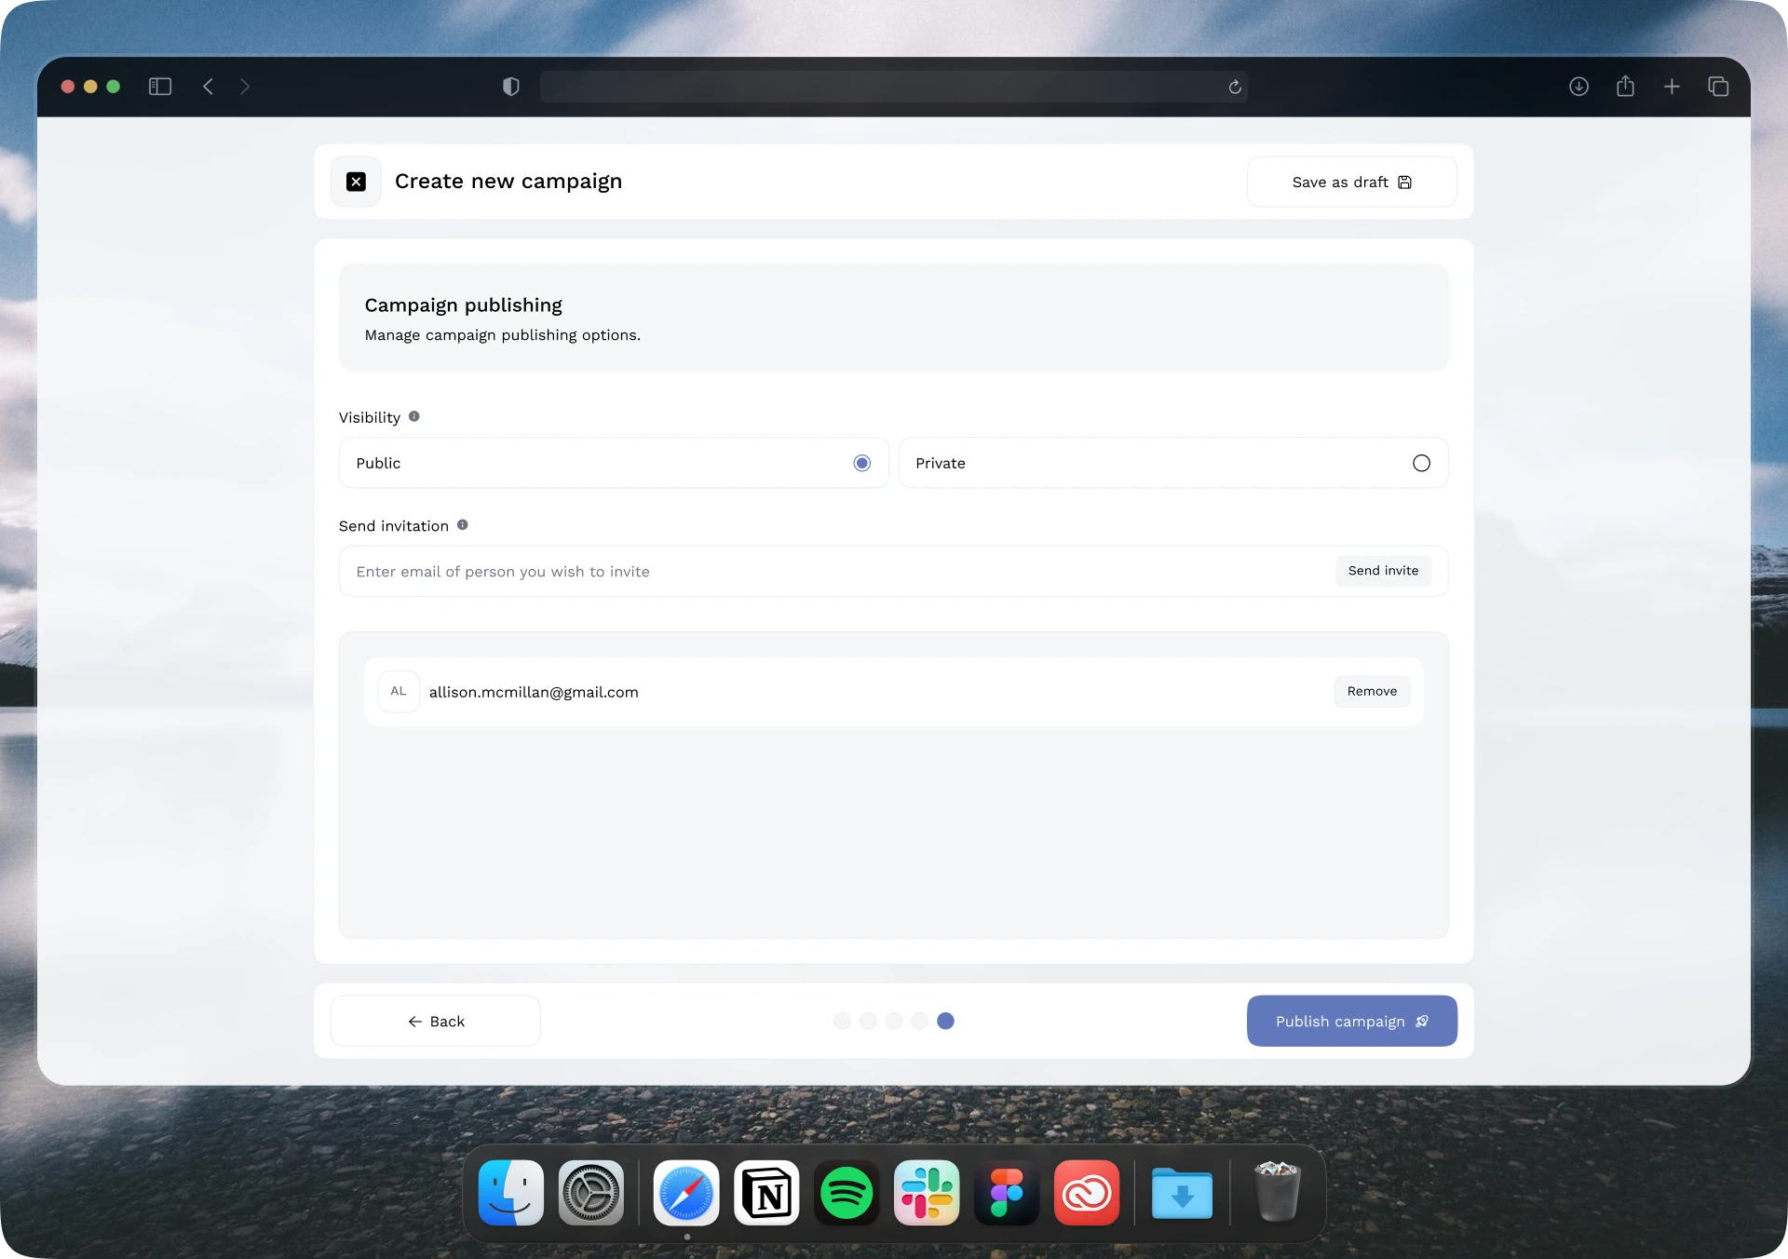Toggle the browser sidebar icon
The height and width of the screenshot is (1259, 1788).
click(x=160, y=87)
